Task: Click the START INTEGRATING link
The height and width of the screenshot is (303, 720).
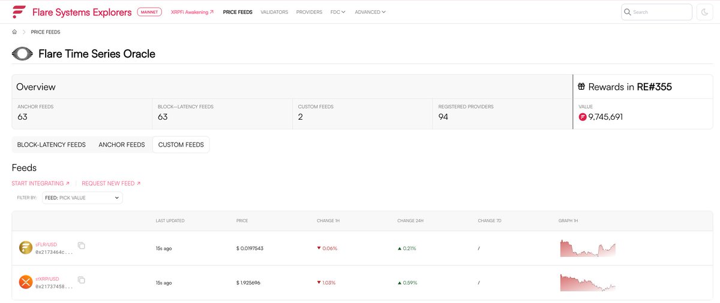Action: pos(41,183)
